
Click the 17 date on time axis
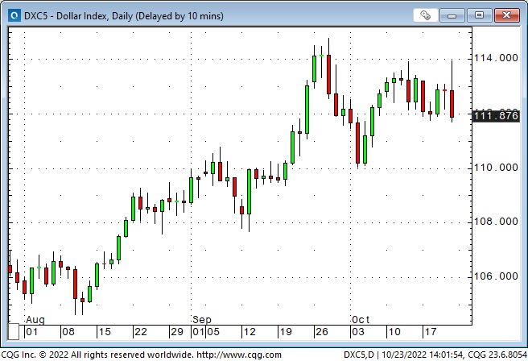click(x=431, y=332)
